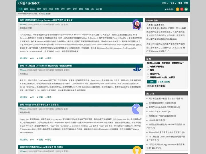Favorite the Gregg Semenza article via star 收藏

click(x=40, y=58)
